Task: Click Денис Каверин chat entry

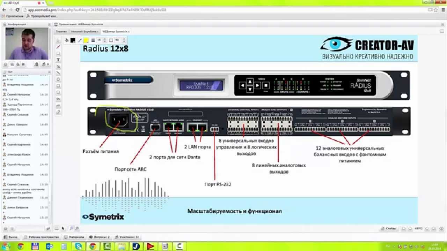Action: point(25,124)
